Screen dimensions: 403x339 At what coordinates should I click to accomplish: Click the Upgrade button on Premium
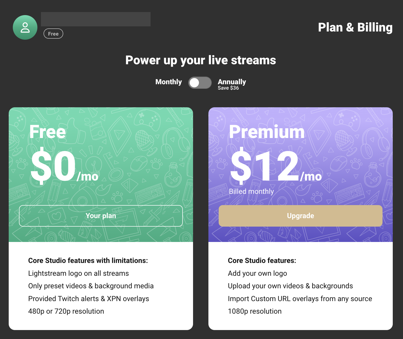(300, 216)
